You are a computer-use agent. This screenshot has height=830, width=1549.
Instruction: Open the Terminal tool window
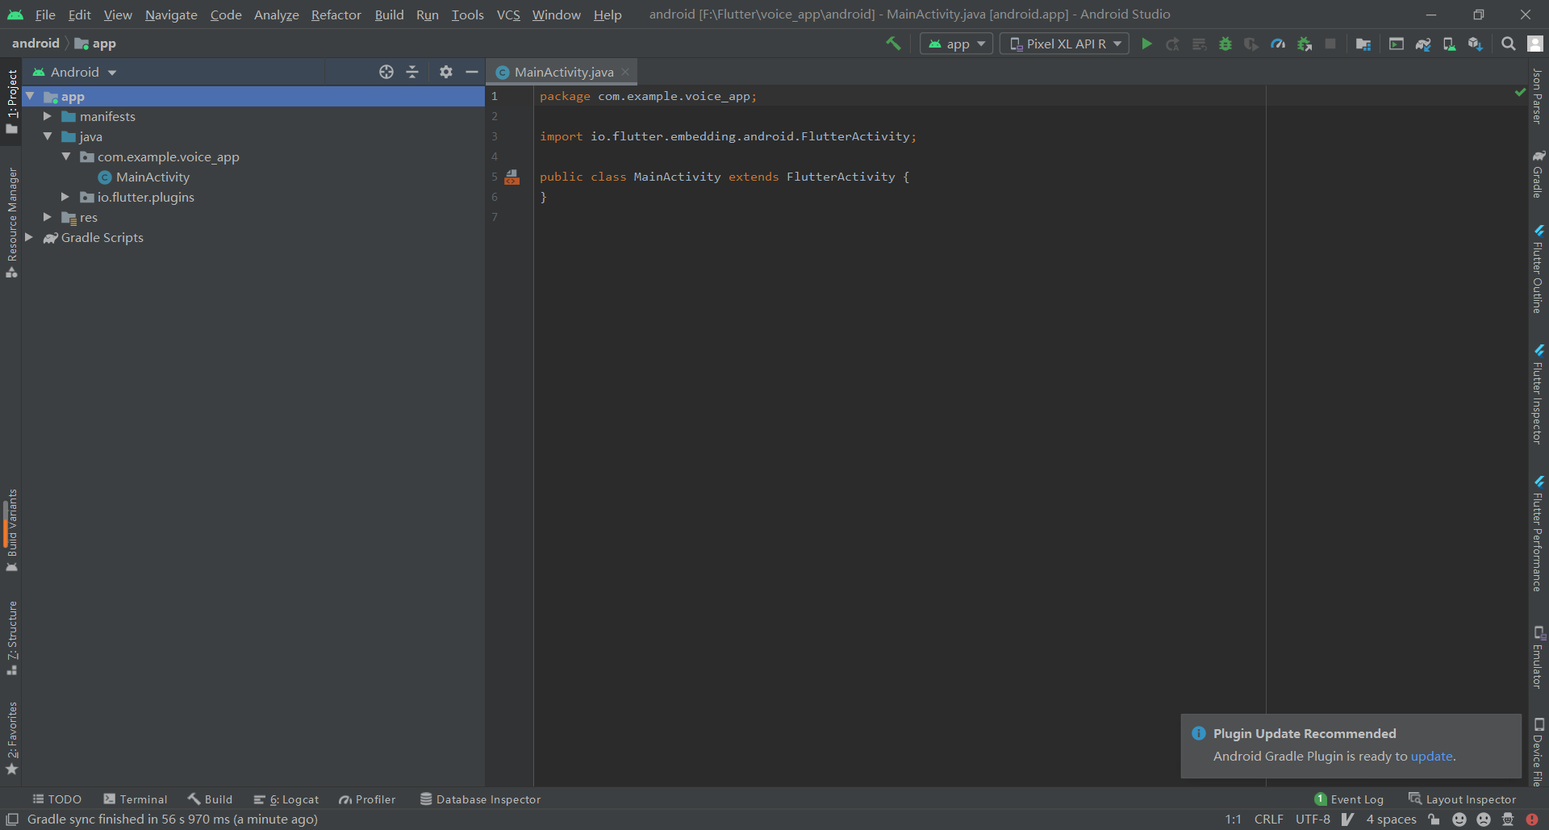136,799
